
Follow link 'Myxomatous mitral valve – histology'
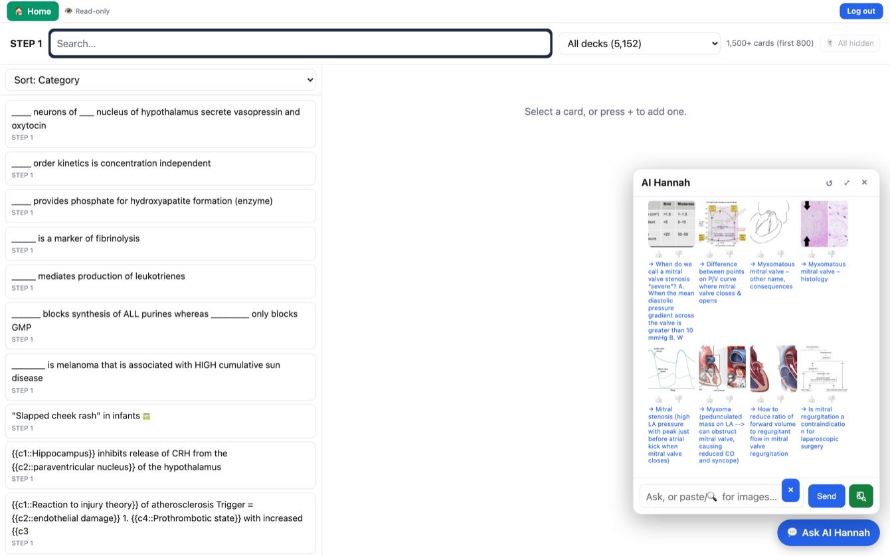(x=824, y=272)
